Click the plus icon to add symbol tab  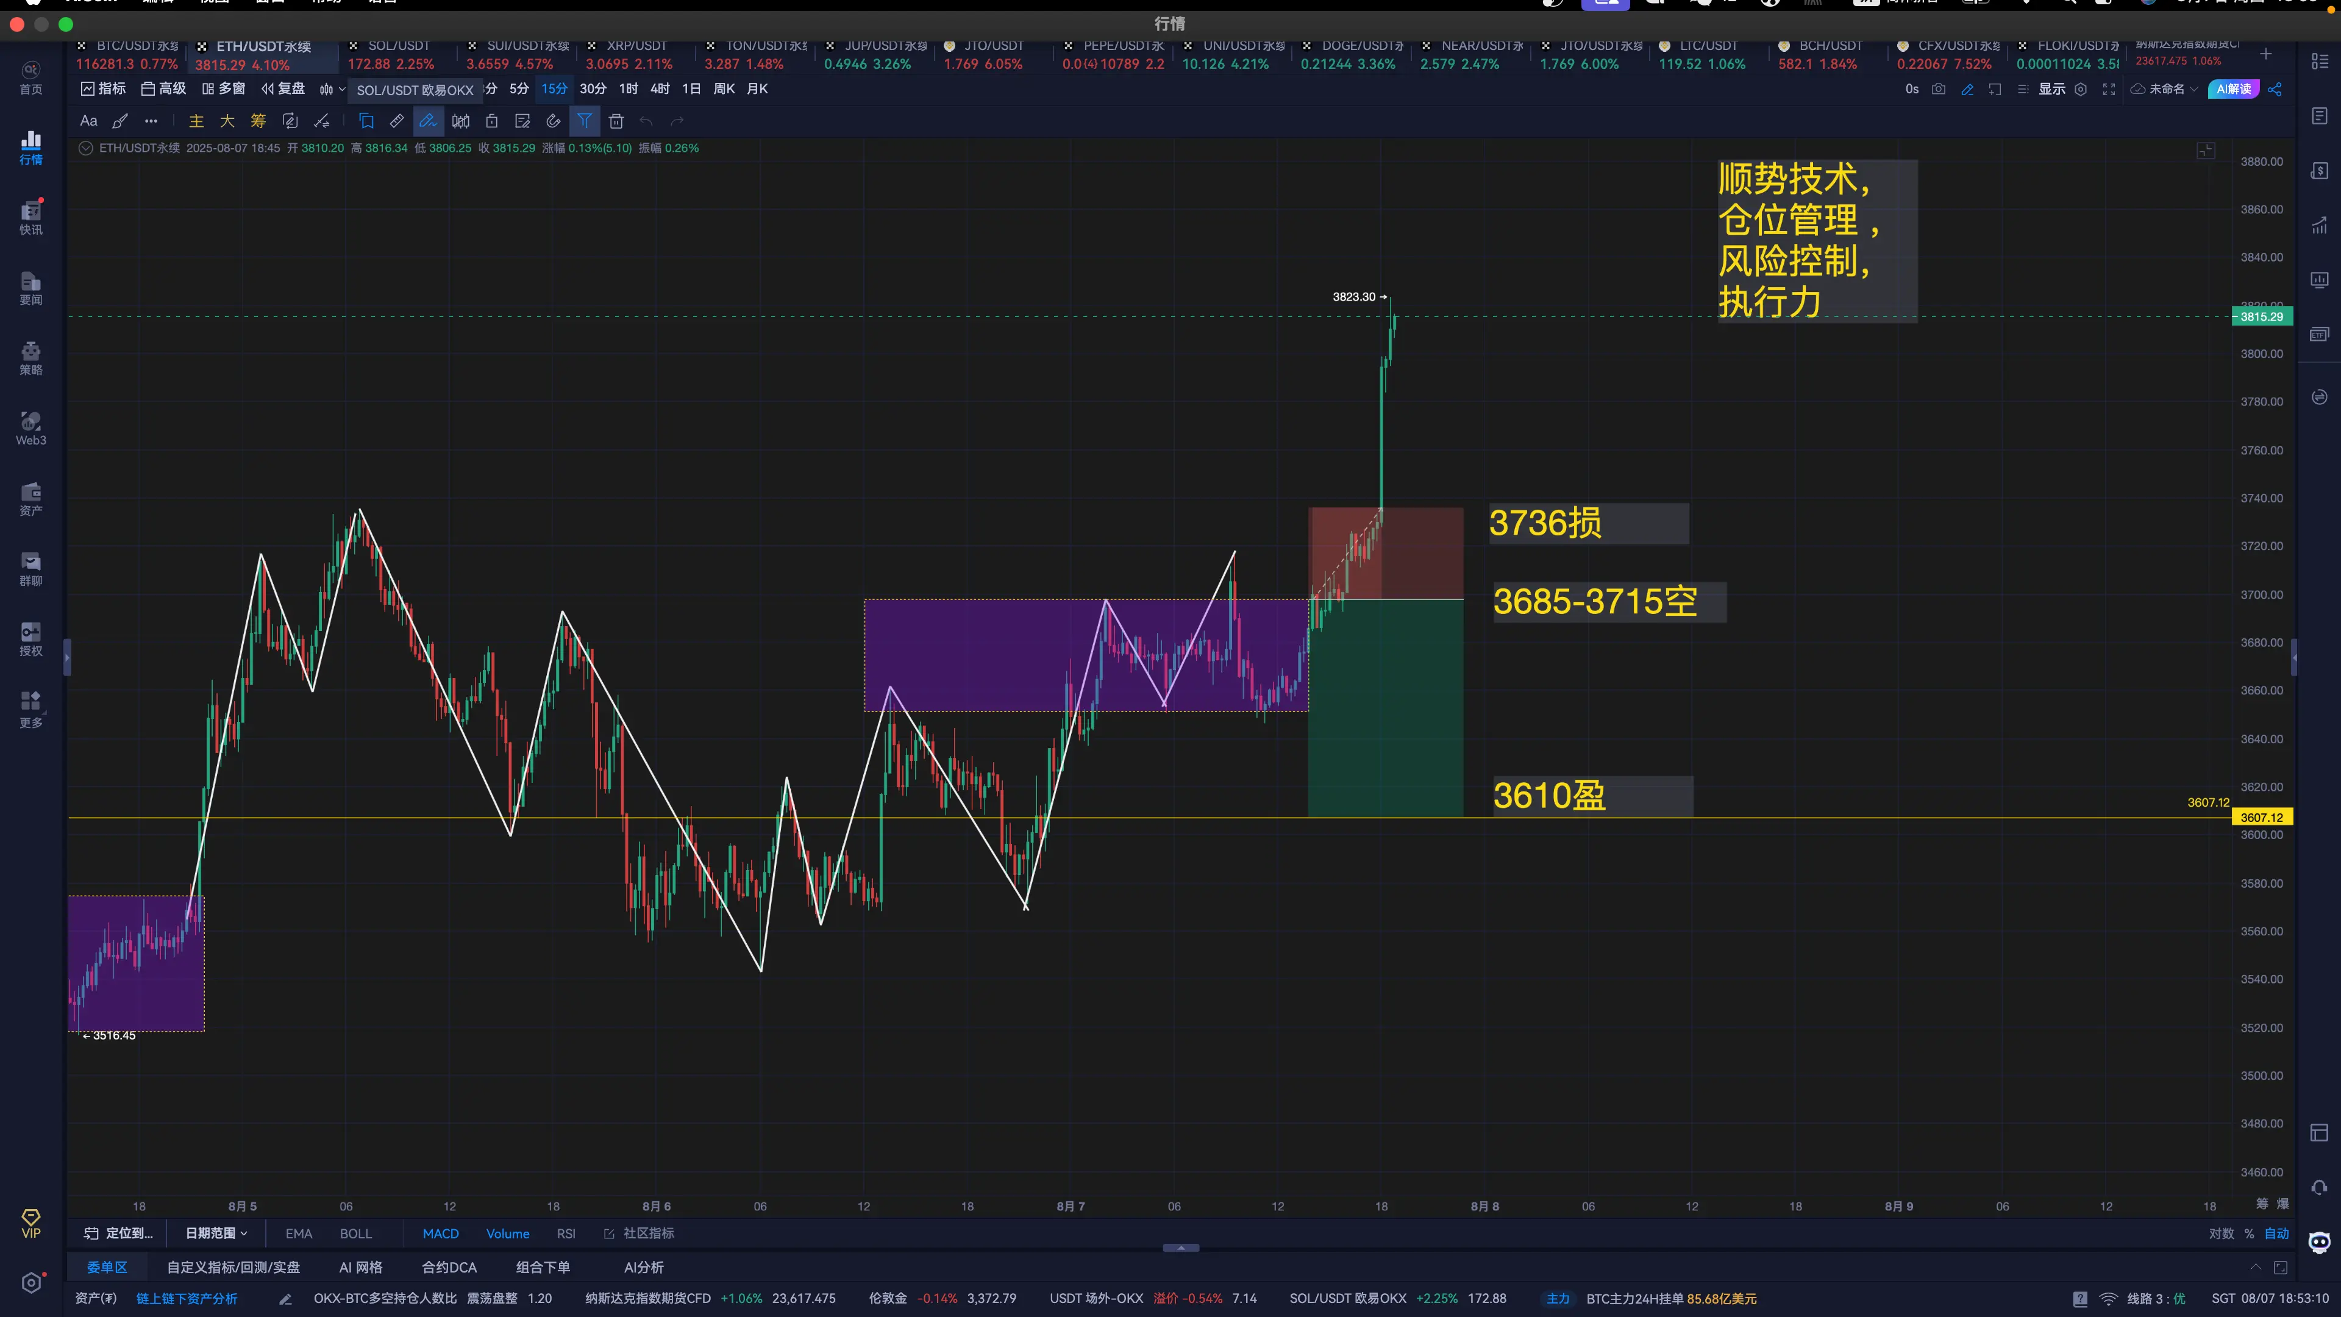tap(2267, 54)
